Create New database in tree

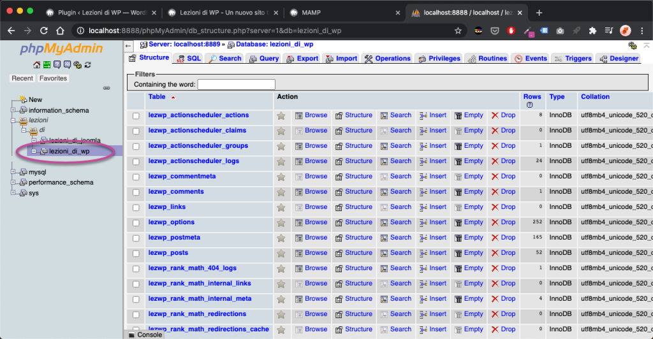point(36,100)
